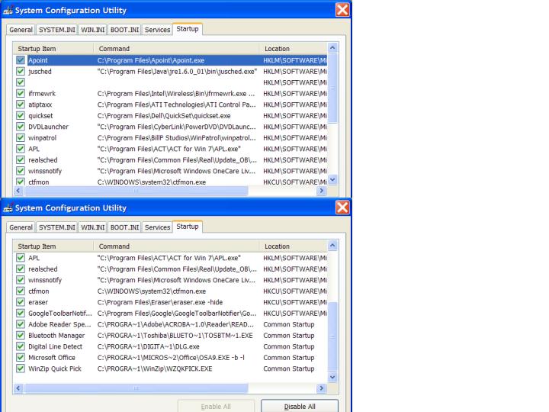Select OSA9.EXE -b -l command text
The height and width of the screenshot is (412, 549).
click(x=171, y=357)
